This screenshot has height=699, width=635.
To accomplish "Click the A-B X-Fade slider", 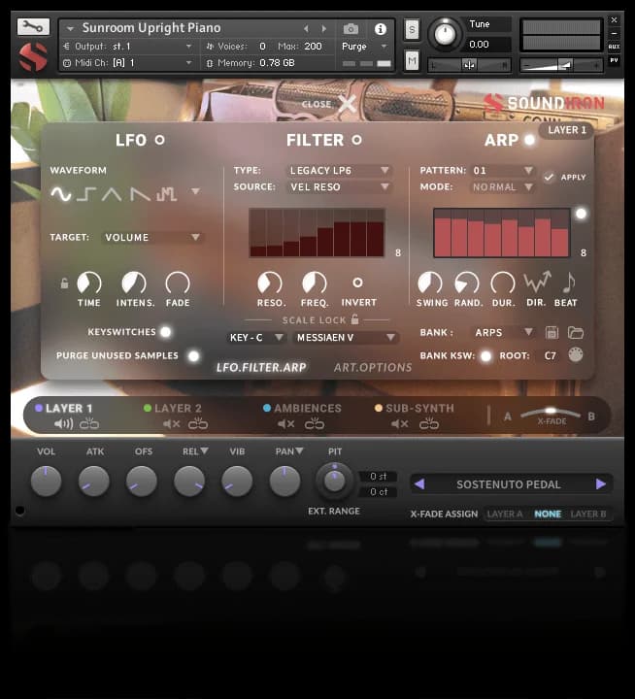I will pos(551,415).
